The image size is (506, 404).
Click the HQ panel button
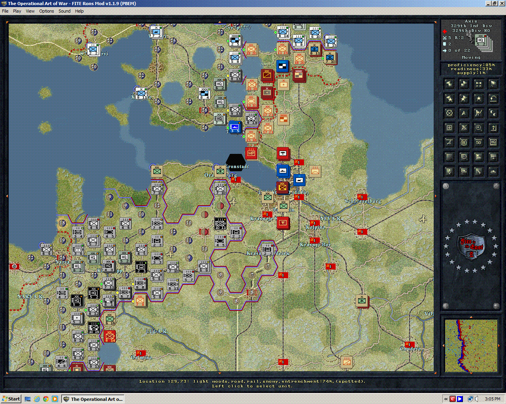493,142
